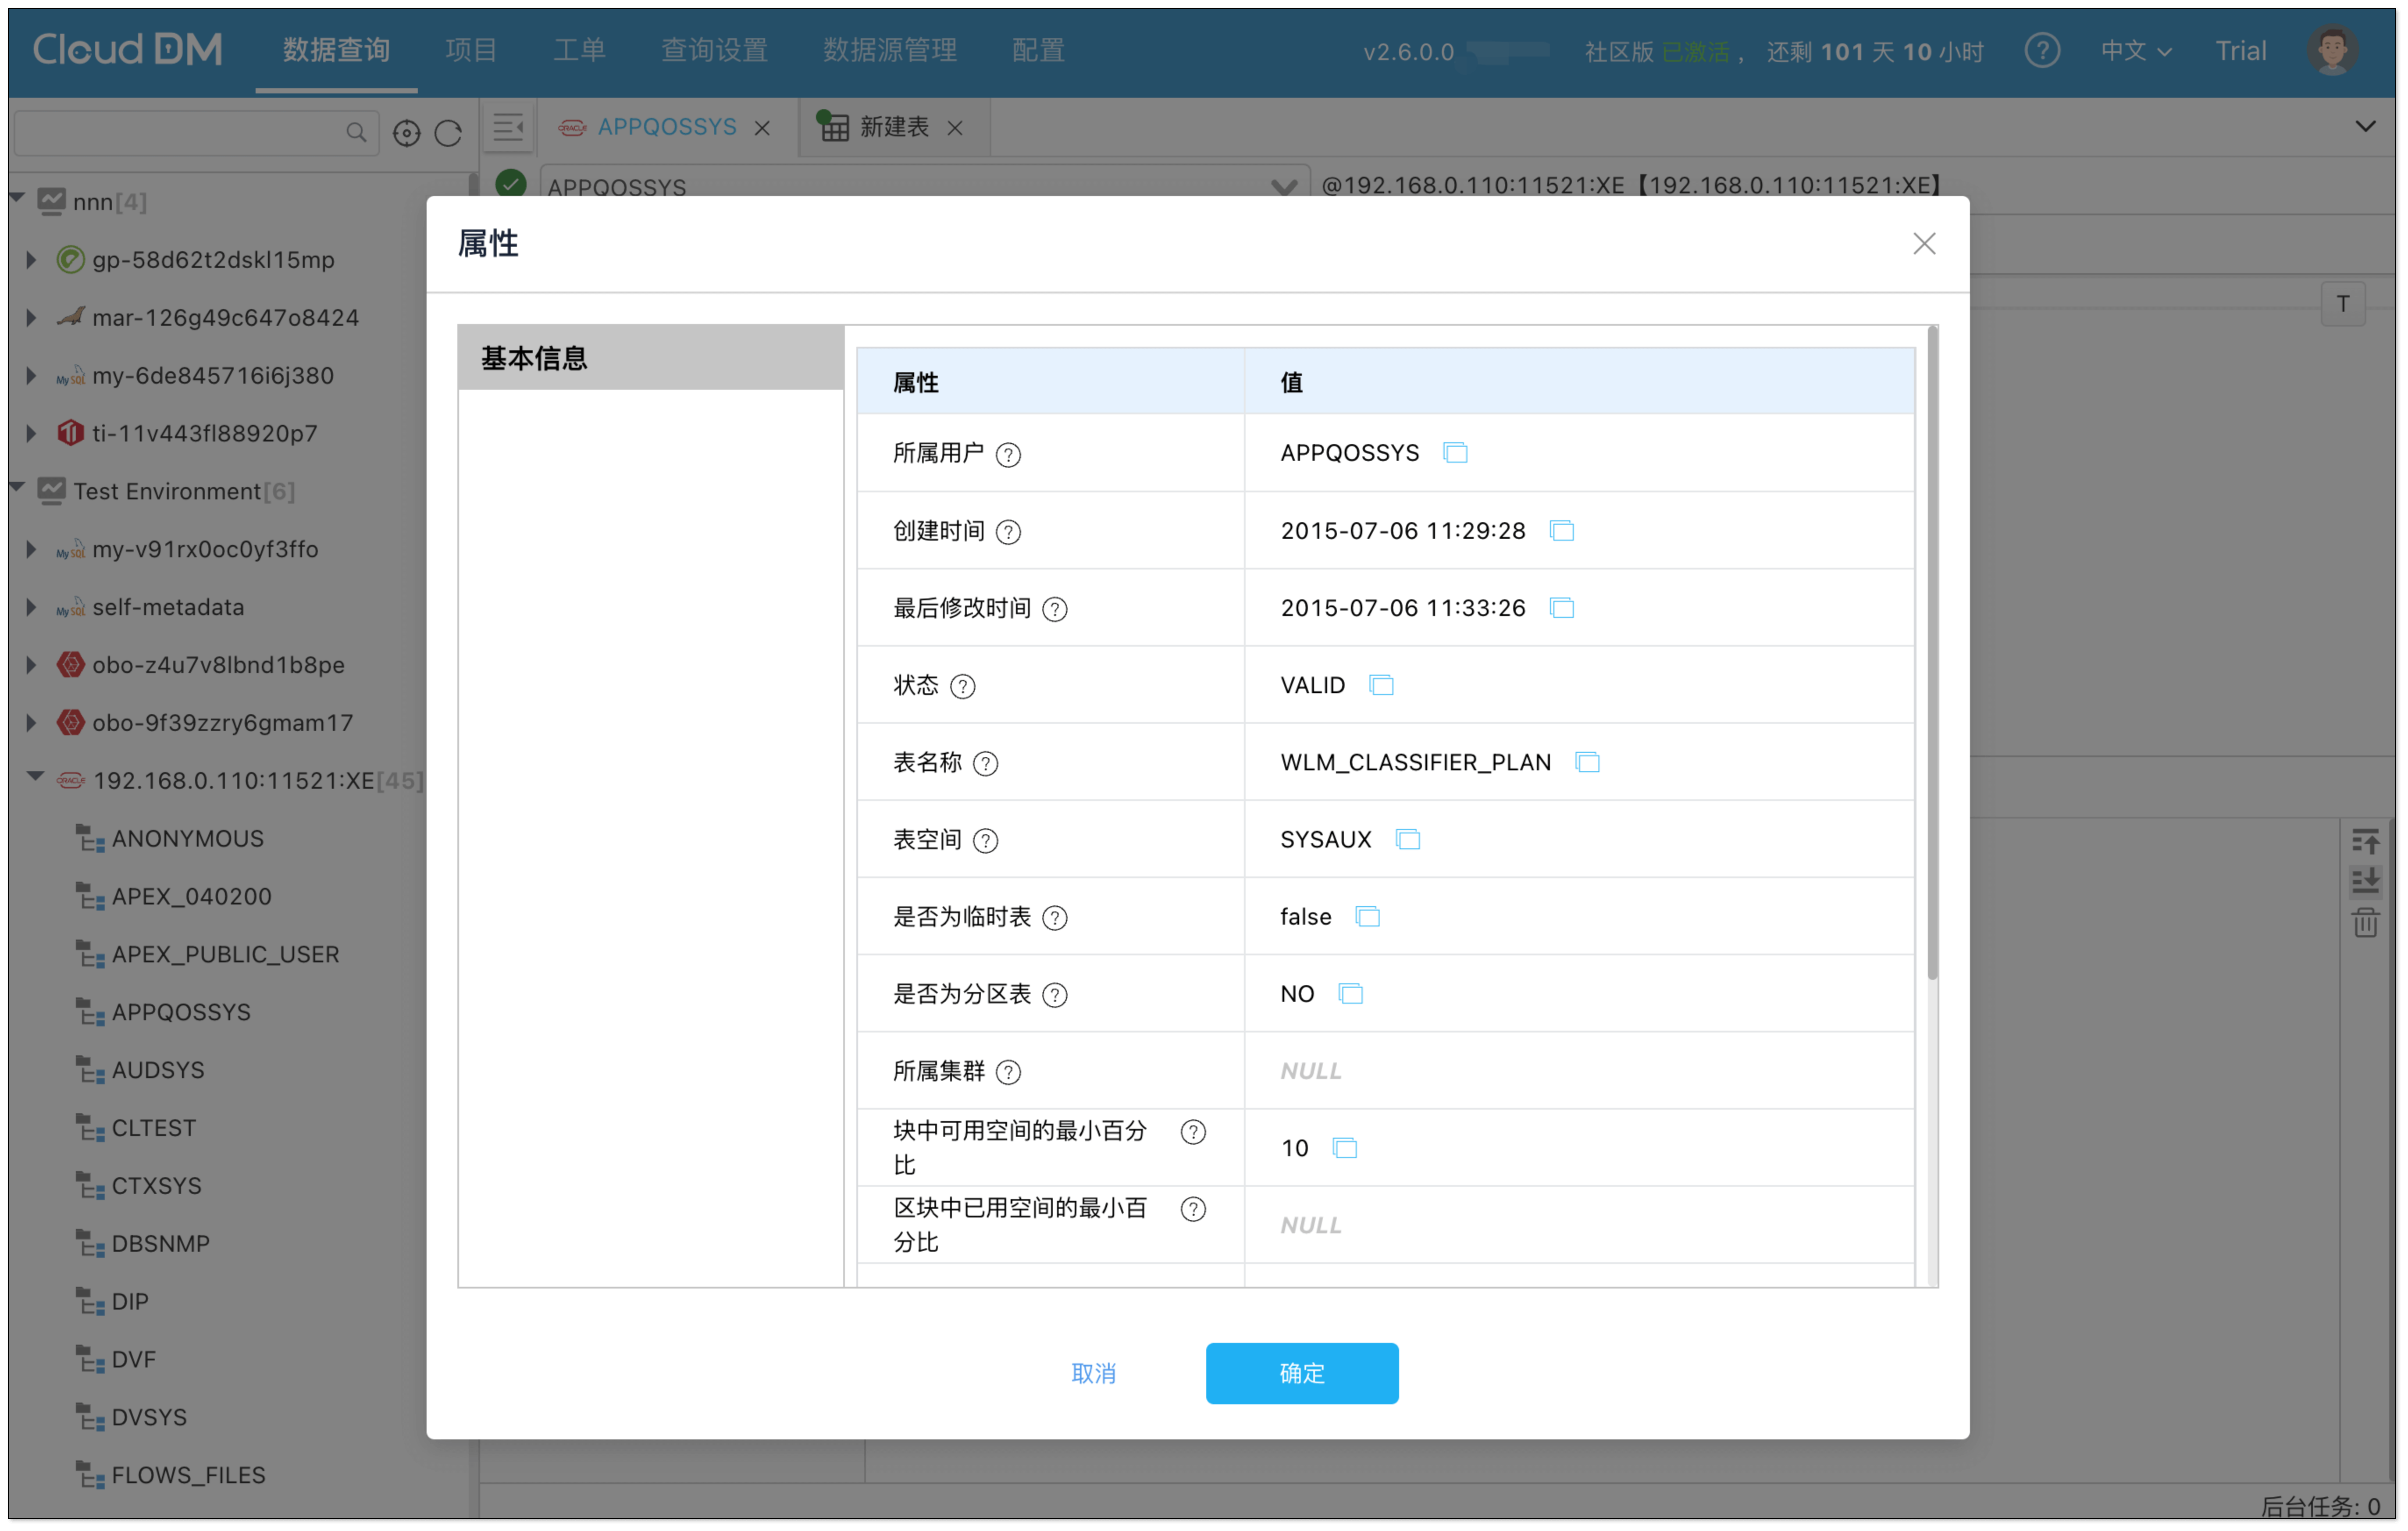2408x1531 pixels.
Task: Close the 属性 dialog with X
Action: click(1923, 244)
